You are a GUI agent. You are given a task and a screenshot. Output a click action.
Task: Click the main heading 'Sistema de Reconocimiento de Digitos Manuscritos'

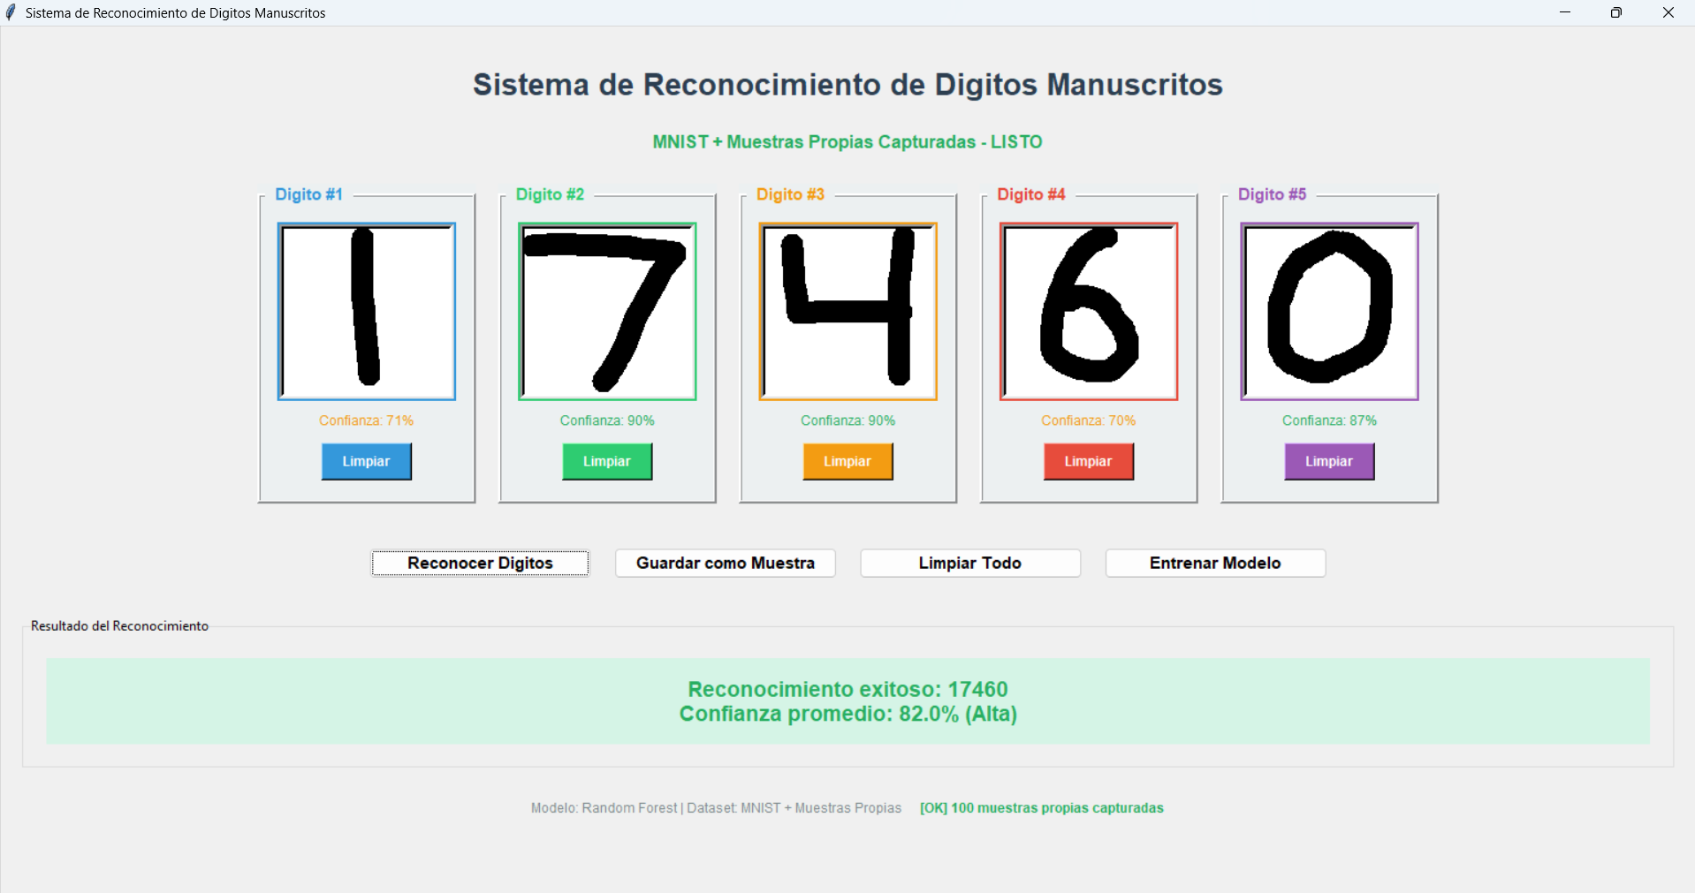[x=847, y=85]
